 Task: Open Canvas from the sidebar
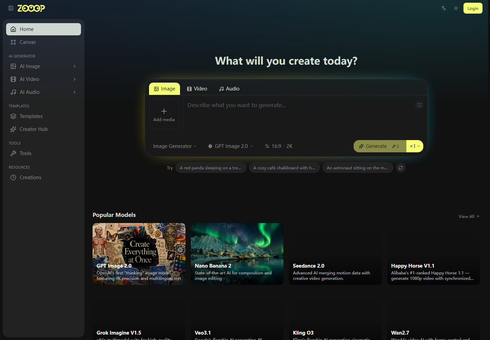click(x=44, y=42)
